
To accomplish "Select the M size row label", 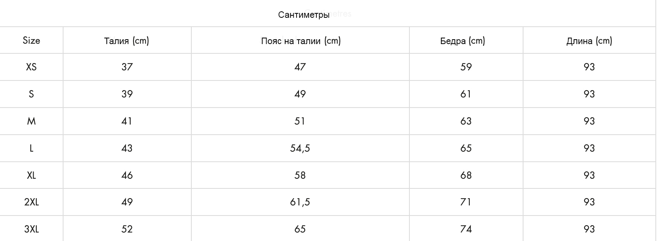I will click(x=31, y=121).
